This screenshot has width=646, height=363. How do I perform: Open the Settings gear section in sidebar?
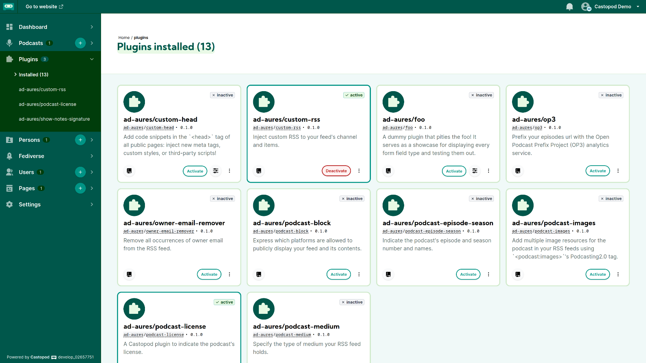[29, 204]
